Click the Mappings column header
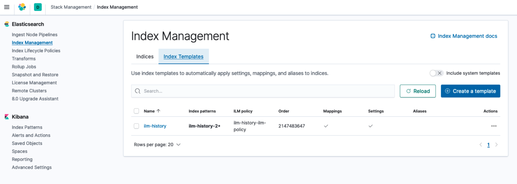517x184 pixels. tap(332, 111)
